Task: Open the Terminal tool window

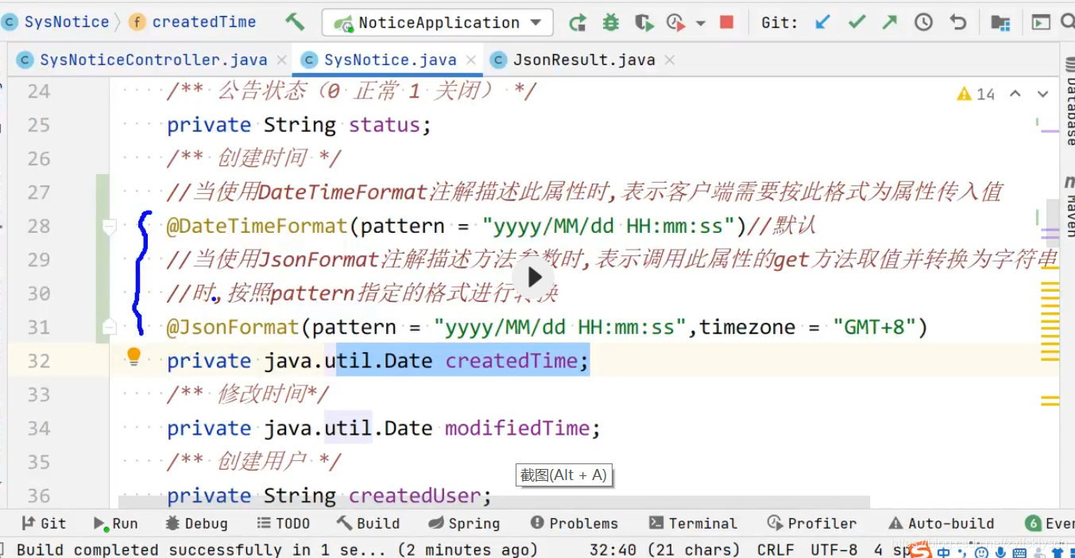Action: 694,523
